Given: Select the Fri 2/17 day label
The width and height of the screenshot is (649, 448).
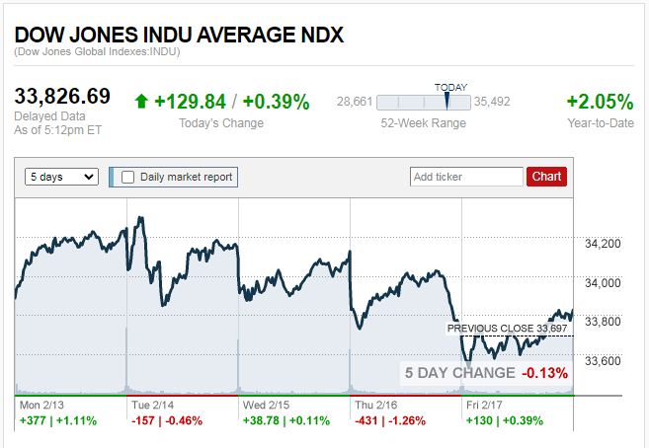Looking at the screenshot, I should tap(486, 404).
